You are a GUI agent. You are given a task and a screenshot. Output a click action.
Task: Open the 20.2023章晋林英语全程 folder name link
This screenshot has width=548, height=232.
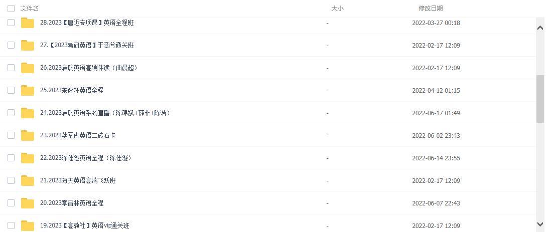[72, 203]
